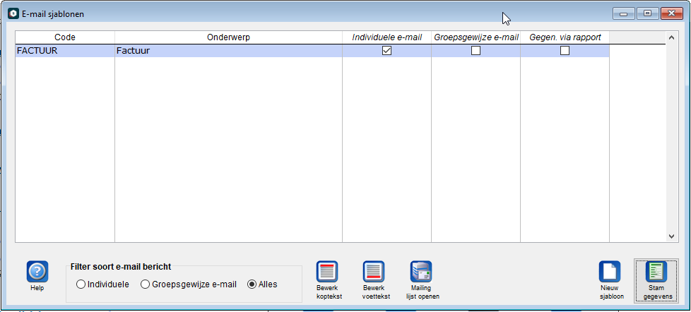Click the scrollbar down arrow
Screen dimensions: 691x312
coord(671,236)
